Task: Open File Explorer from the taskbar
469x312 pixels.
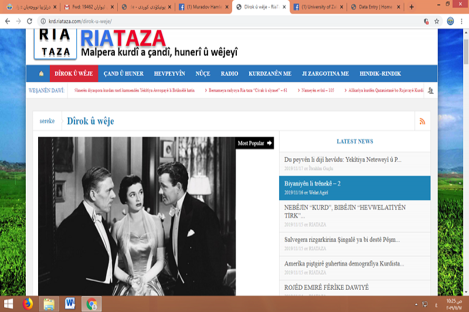Action: point(49,303)
